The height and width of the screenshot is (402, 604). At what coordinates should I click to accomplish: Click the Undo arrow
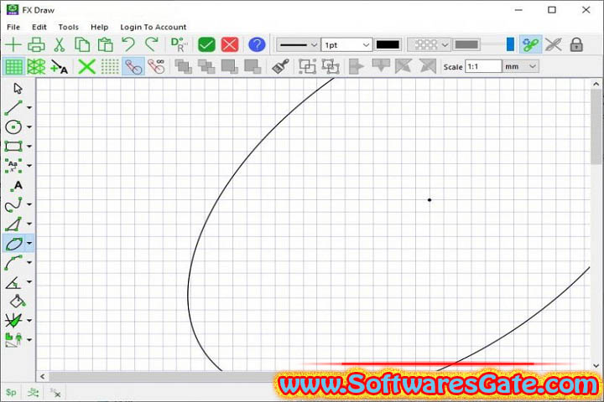click(x=128, y=44)
